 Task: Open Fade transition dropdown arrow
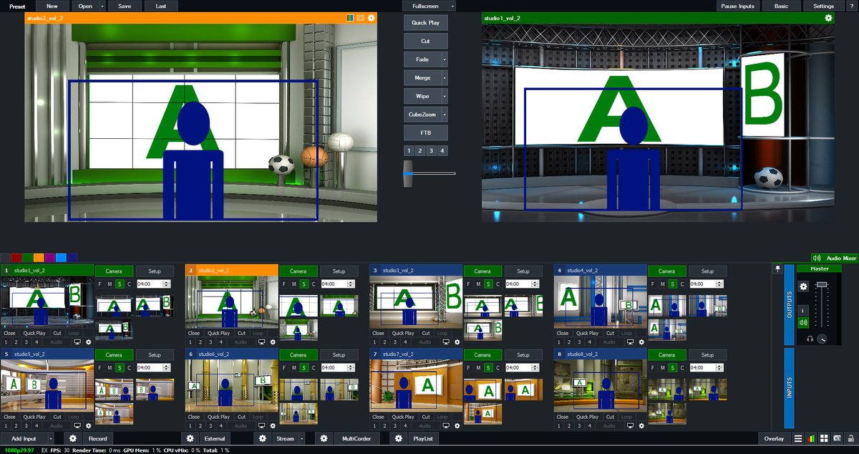(445, 59)
